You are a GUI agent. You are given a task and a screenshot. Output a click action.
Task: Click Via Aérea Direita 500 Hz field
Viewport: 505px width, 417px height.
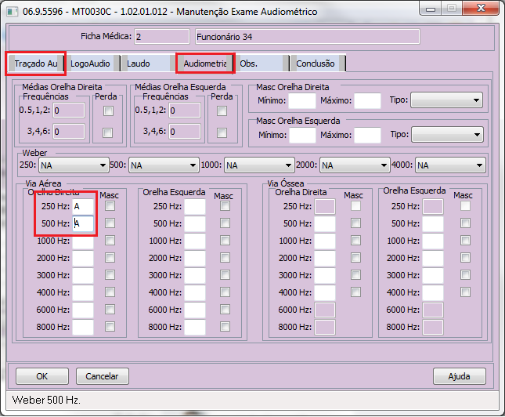click(x=83, y=223)
